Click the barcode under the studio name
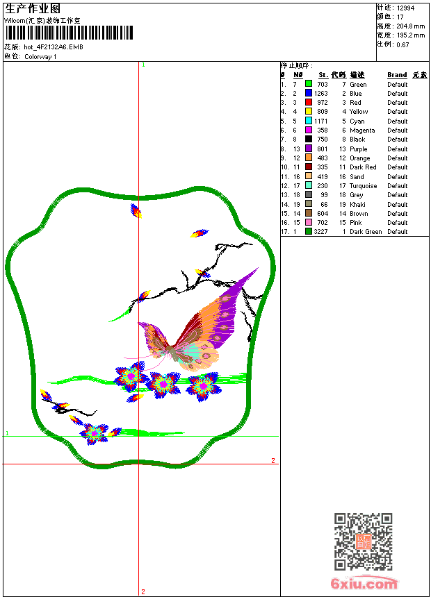 69,33
